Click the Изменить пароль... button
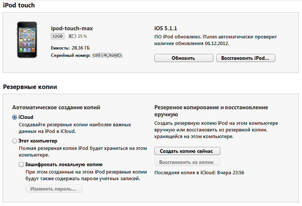The width and height of the screenshot is (302, 206). pyautogui.click(x=54, y=189)
